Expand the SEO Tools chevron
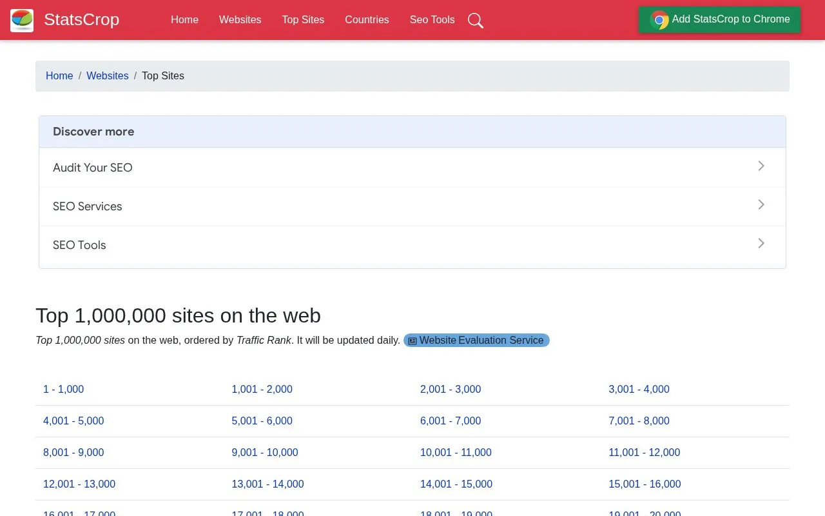Image resolution: width=825 pixels, height=516 pixels. 761,243
